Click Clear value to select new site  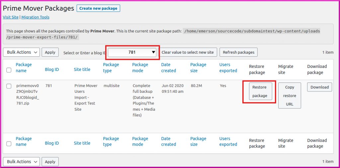tap(188, 52)
